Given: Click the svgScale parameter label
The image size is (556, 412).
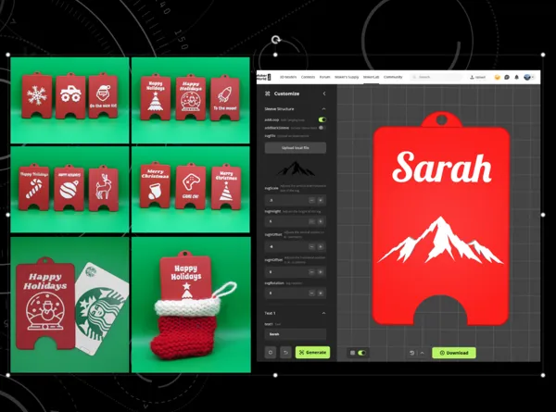Looking at the screenshot, I should [x=272, y=188].
